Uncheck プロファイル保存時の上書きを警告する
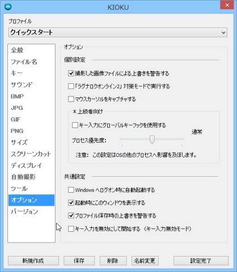 pos(71,215)
